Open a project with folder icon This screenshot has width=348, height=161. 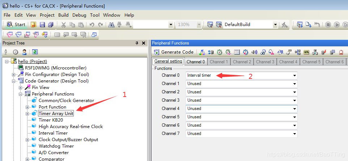tap(34, 25)
